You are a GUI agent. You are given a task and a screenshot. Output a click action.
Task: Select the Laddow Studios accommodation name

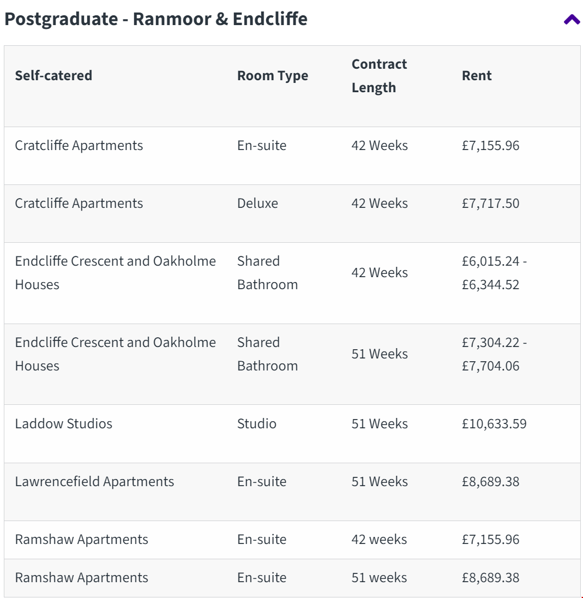point(63,423)
